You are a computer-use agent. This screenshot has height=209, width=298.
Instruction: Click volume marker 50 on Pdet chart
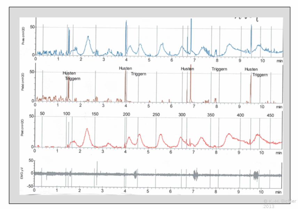[43, 114]
